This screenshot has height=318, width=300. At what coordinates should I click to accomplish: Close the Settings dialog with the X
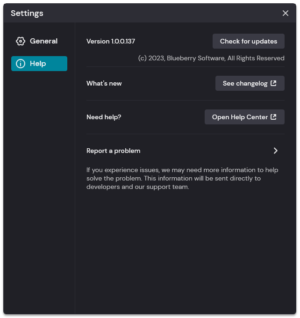pos(286,13)
